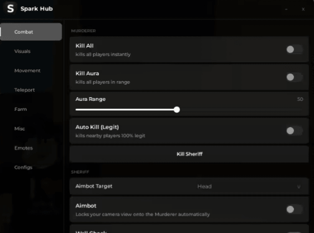Click the 'kills nearby players 100% legit' text

coord(110,136)
